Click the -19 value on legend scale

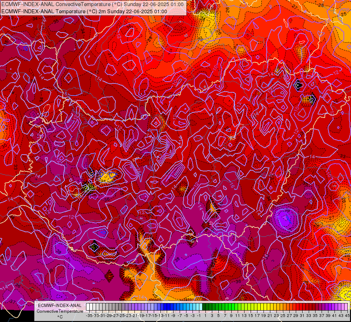coord(141,316)
